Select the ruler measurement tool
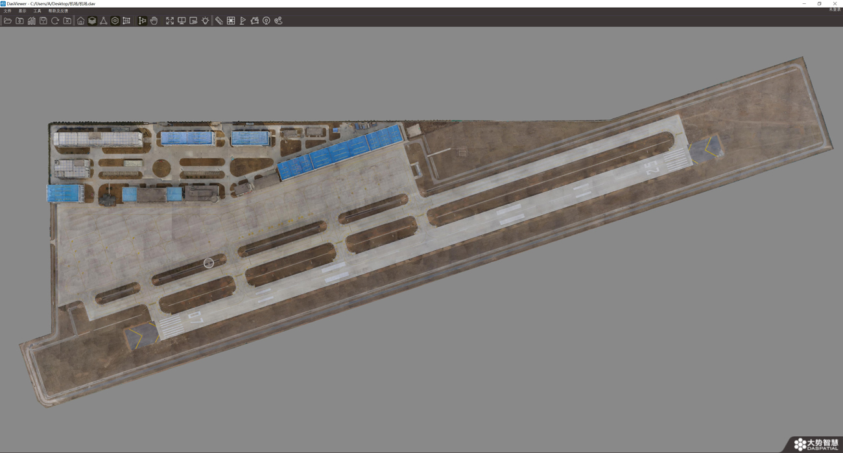 (219, 21)
